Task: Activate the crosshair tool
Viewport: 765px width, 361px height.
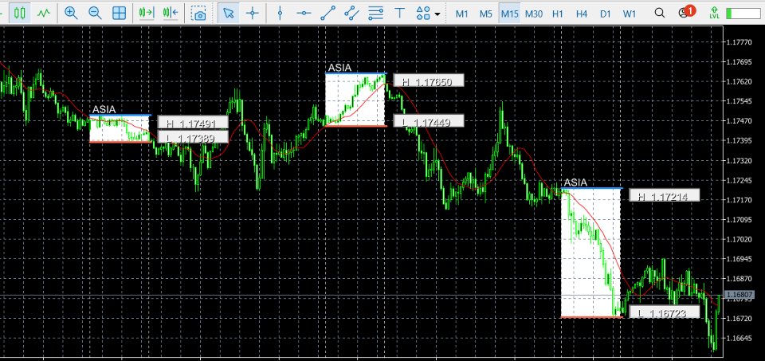Action: coord(253,14)
